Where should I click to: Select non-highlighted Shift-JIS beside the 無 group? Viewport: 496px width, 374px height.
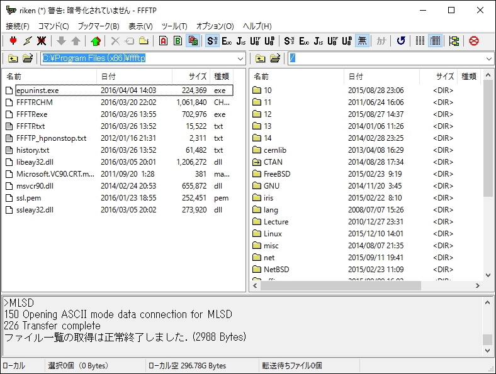(289, 41)
